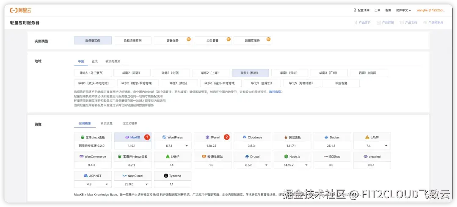Select region 华北6（乌兰察布）

[x=93, y=73]
